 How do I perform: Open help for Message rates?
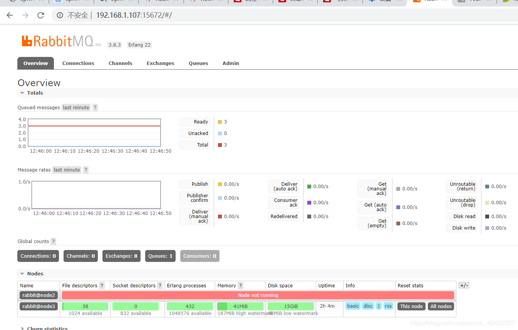pos(86,170)
